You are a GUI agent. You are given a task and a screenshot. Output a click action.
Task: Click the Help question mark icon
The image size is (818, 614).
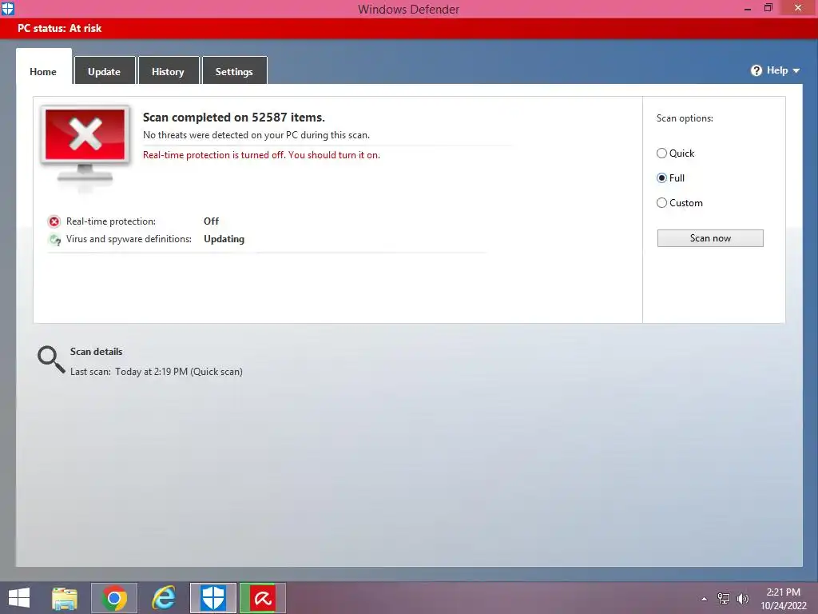756,70
